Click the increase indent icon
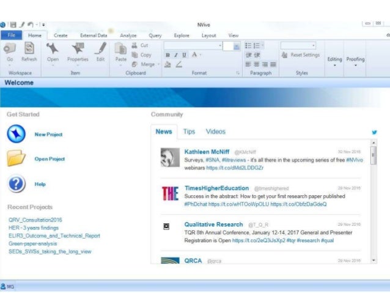This screenshot has width=390, height=293. tap(257, 55)
